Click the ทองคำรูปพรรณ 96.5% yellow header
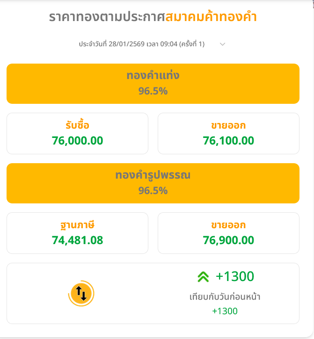Image resolution: width=314 pixels, height=339 pixels. [x=153, y=183]
